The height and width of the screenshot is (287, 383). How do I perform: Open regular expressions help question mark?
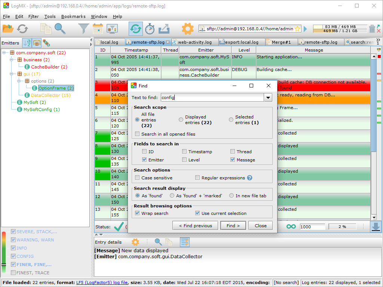249,178
